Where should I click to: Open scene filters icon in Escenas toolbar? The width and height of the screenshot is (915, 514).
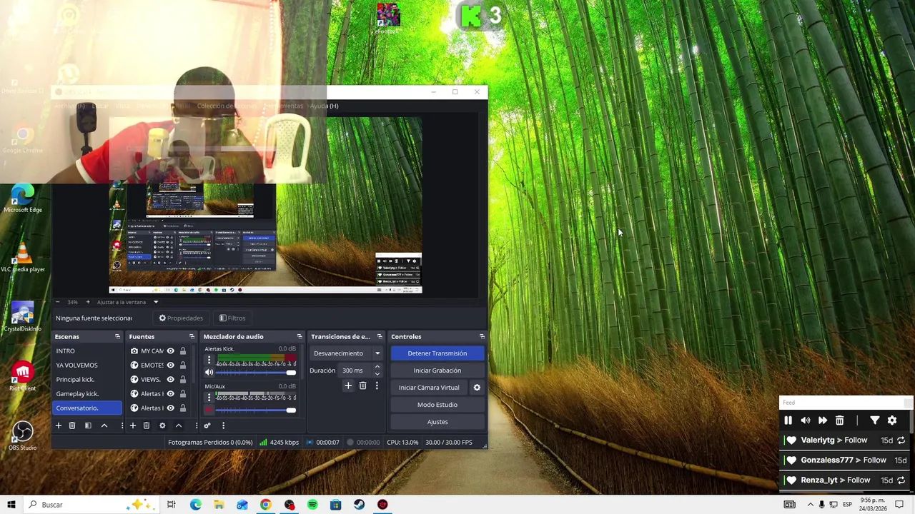coord(88,425)
